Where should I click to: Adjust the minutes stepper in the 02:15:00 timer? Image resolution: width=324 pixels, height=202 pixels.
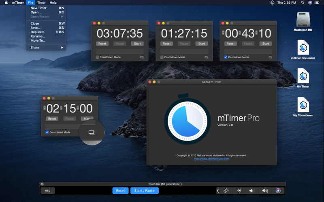[61, 108]
